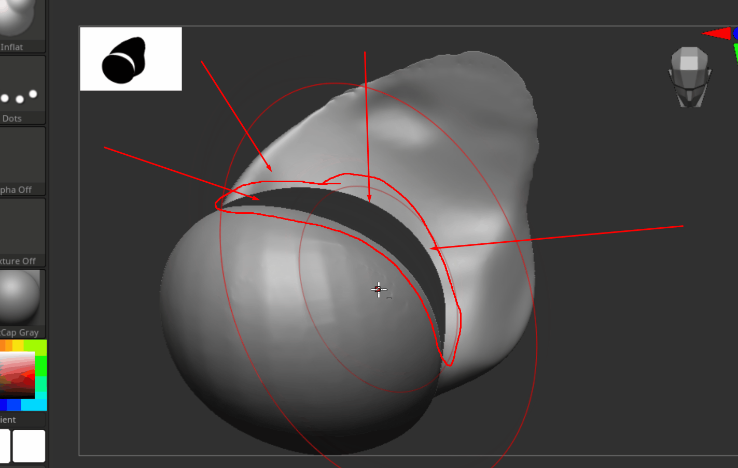Click the secondary color swatch at the left edge

(5, 446)
